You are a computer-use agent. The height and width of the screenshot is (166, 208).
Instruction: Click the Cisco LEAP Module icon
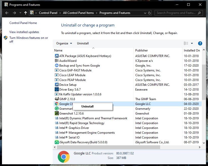(x=57, y=75)
